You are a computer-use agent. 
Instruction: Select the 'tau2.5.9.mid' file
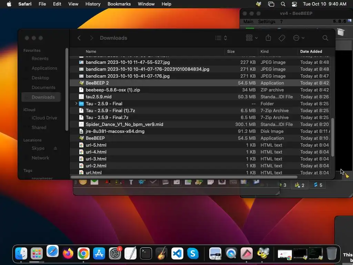200,97
